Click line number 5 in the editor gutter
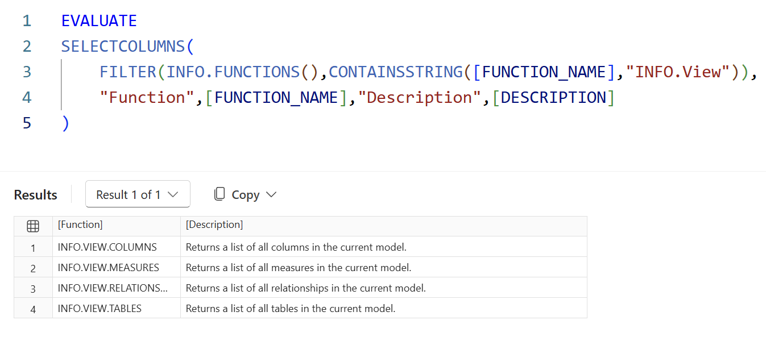This screenshot has height=345, width=766. [27, 123]
